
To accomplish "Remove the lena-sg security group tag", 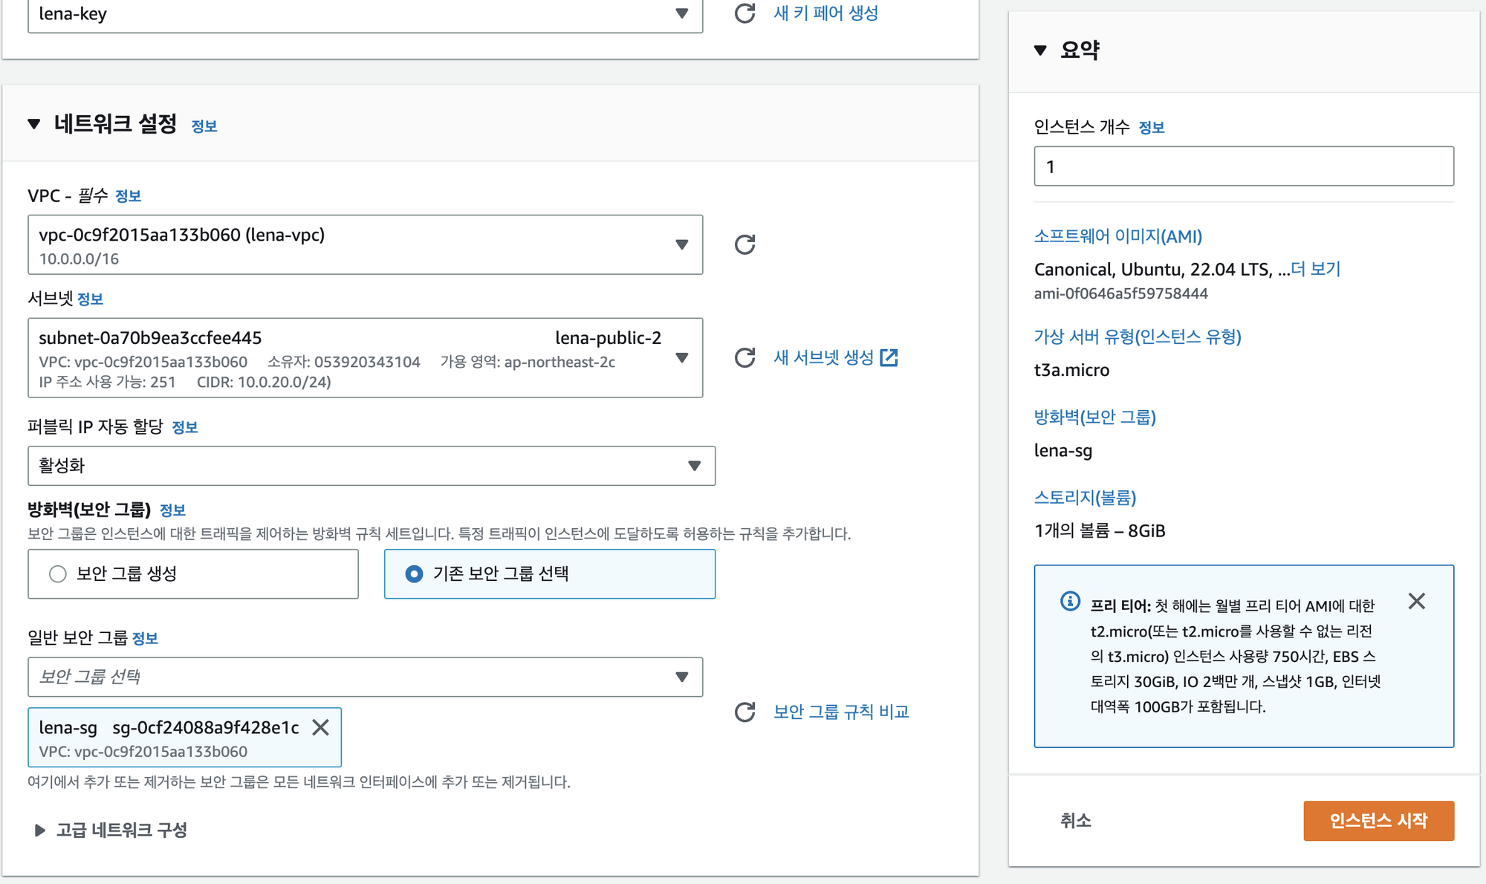I will (320, 727).
